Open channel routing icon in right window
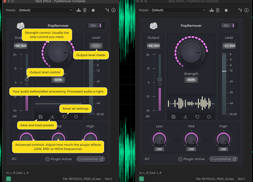The image size is (253, 182). click(240, 10)
